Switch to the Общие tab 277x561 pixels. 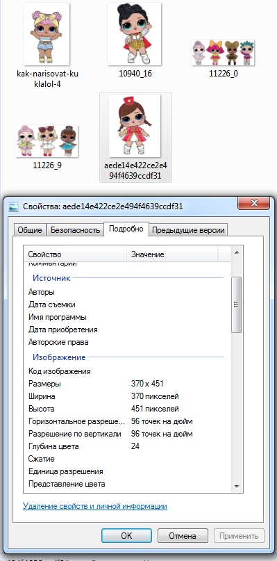(30, 230)
